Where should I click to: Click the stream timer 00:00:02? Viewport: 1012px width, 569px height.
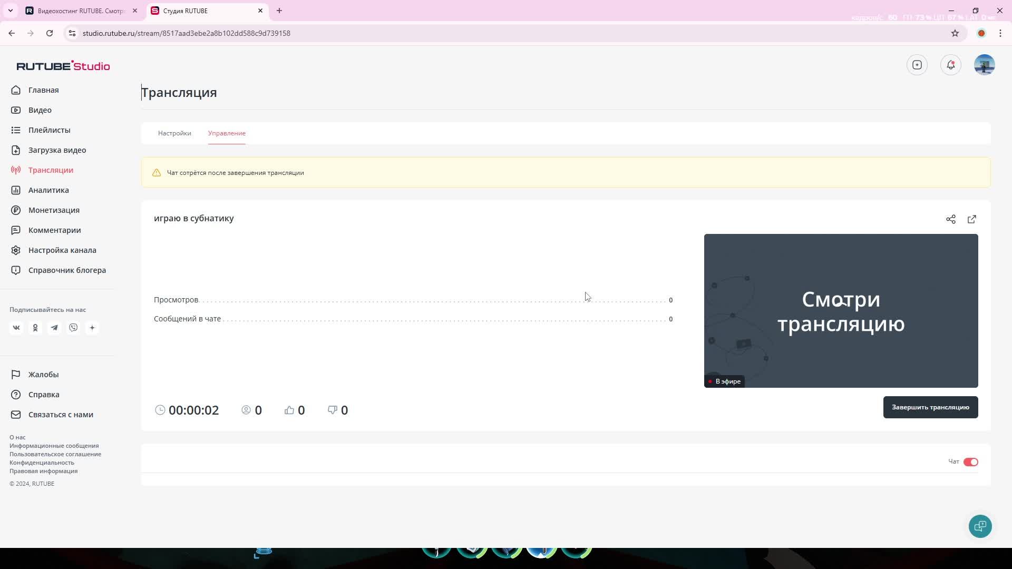[187, 410]
